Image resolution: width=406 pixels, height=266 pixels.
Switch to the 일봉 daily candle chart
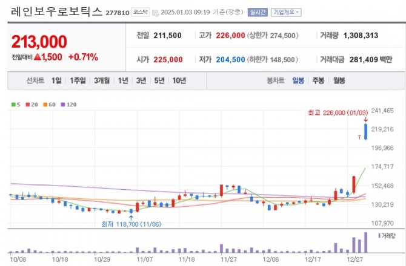pos(298,80)
